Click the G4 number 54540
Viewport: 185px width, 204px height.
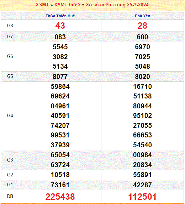[x=142, y=145]
